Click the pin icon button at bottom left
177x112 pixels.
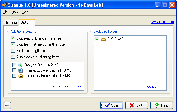click(7, 105)
